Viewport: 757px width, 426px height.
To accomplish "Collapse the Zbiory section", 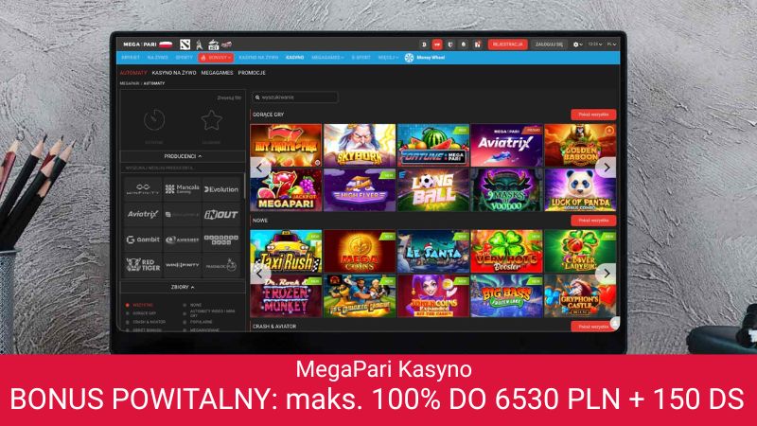I will (x=183, y=287).
